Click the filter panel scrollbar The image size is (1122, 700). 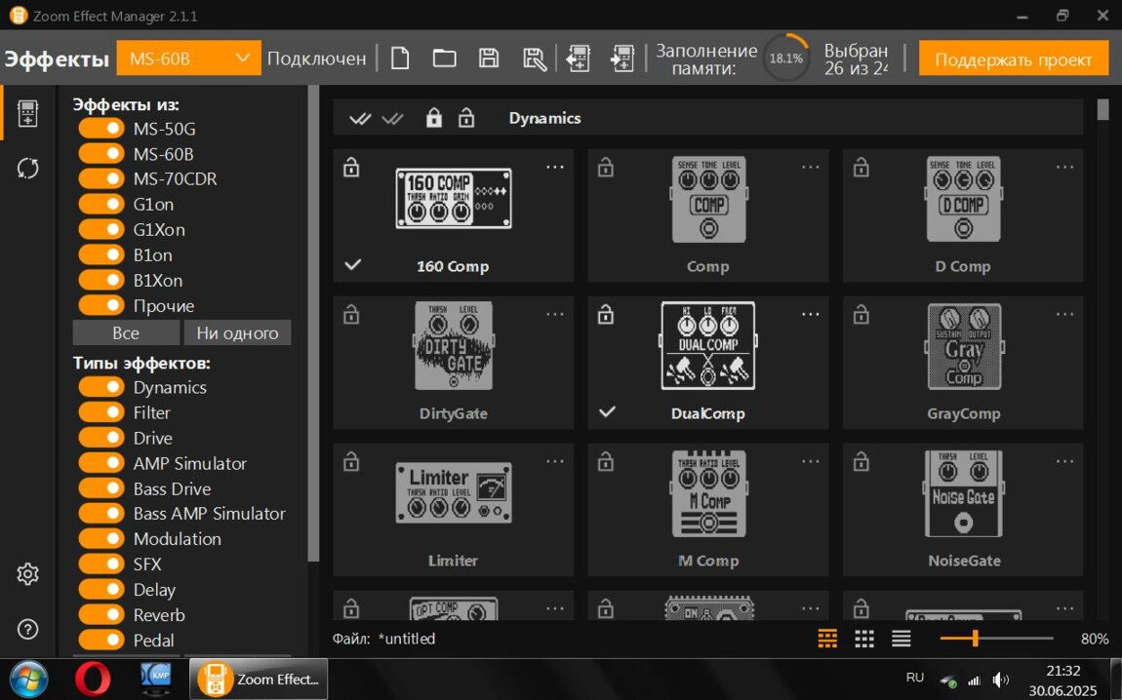tap(313, 323)
